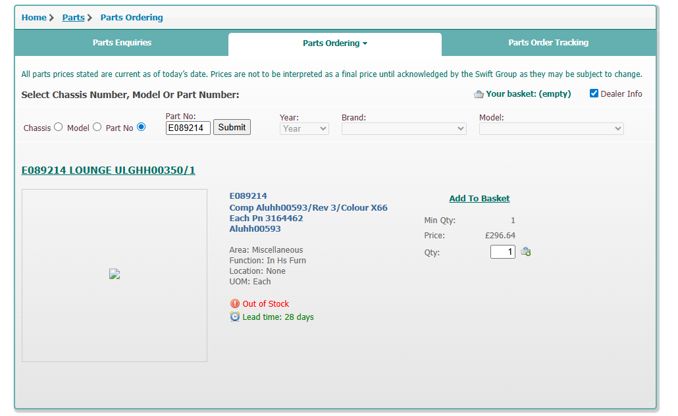
Task: Open Your basket (empty) link
Action: [x=529, y=94]
